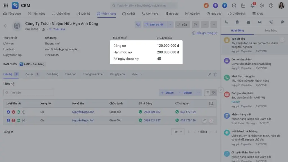Open the notifications bell
The width and height of the screenshot is (288, 162).
(253, 5)
